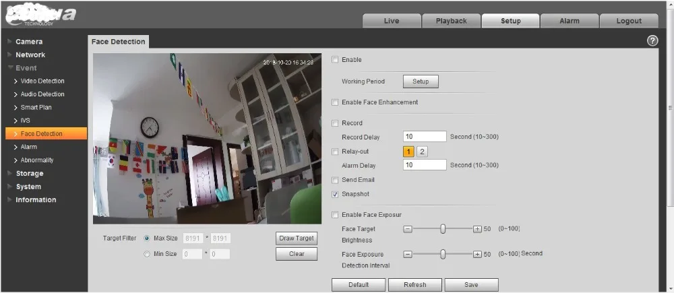
Task: Uncheck the Snapshot checkbox
Action: pyautogui.click(x=335, y=194)
